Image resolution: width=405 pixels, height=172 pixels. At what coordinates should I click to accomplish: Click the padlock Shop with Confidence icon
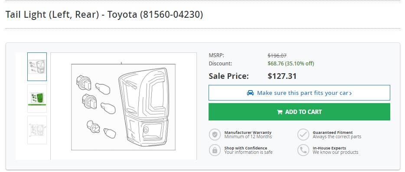pyautogui.click(x=215, y=150)
